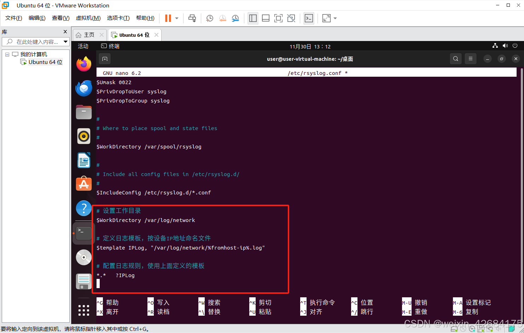524x333 pixels.
Task: Open Thunderbird from the dock
Action: (x=83, y=88)
